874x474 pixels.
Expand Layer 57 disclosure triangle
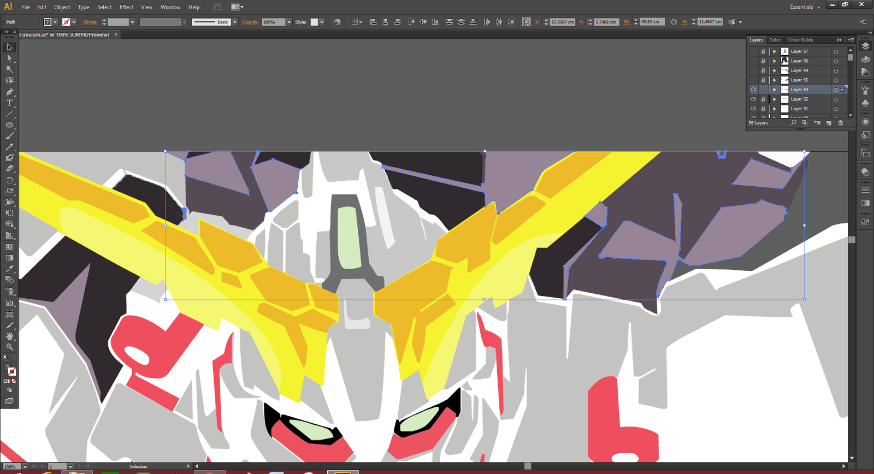(775, 51)
